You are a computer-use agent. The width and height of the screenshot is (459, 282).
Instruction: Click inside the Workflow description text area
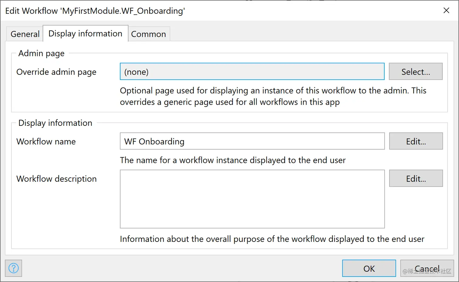coord(252,199)
